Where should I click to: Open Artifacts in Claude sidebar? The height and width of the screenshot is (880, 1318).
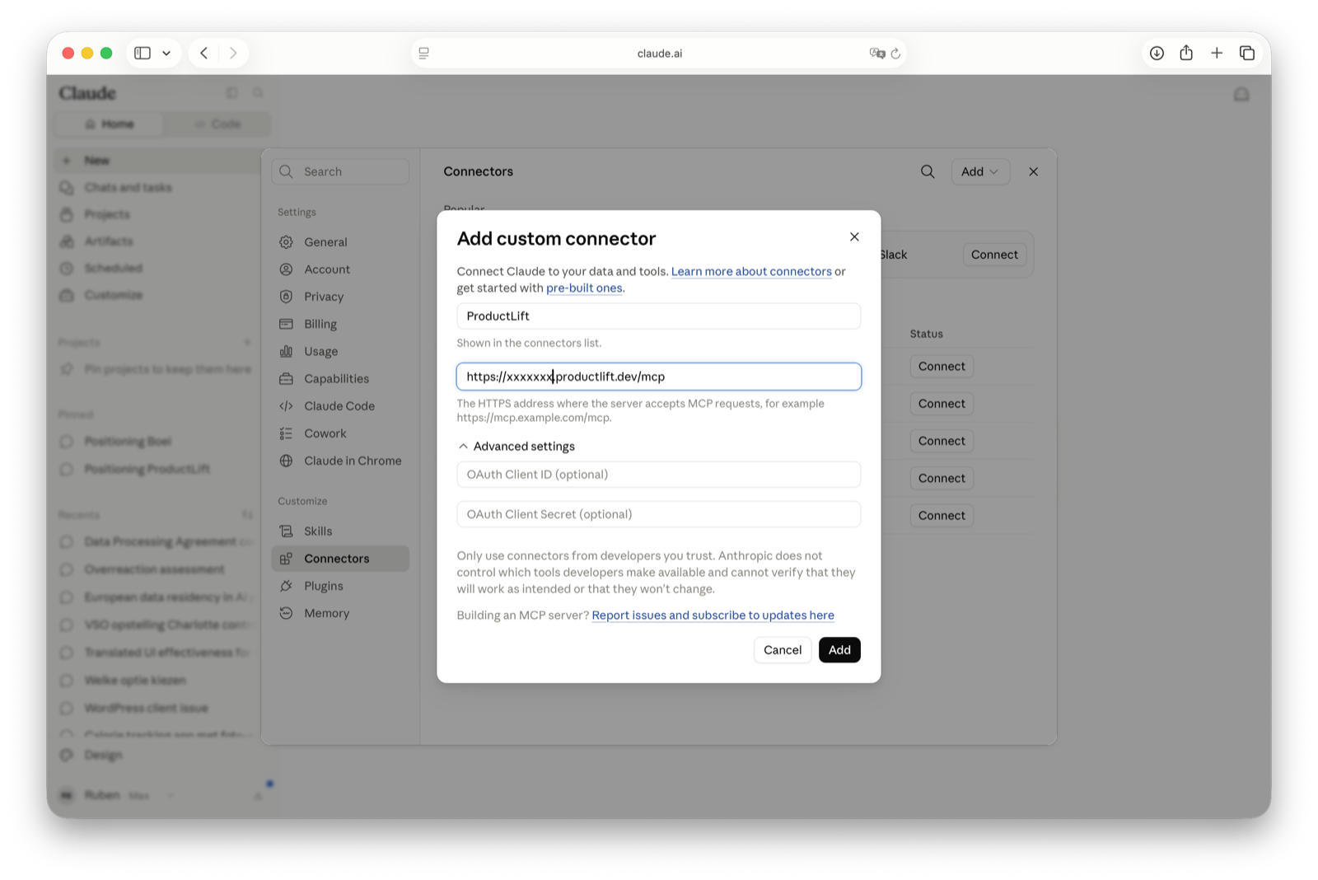point(157,241)
